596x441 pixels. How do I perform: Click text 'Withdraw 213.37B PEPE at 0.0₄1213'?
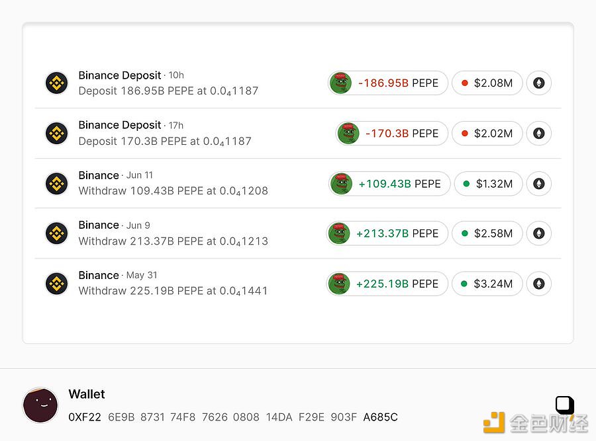(174, 241)
